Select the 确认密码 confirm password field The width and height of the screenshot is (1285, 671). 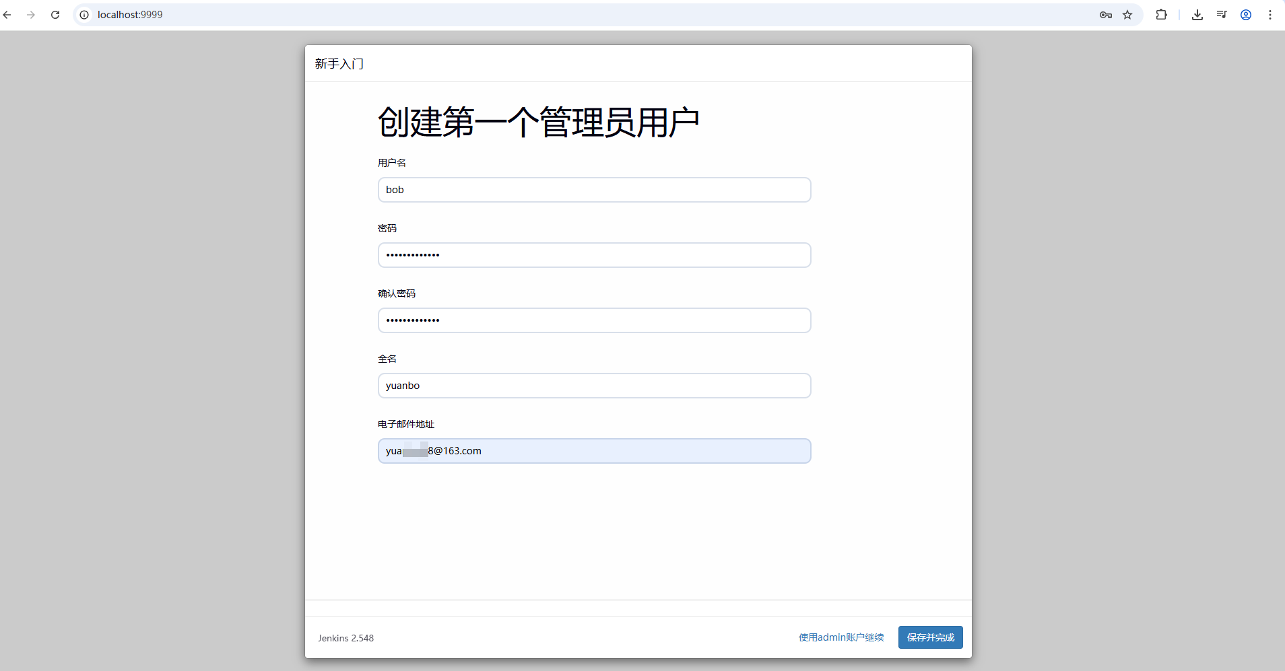click(x=594, y=320)
